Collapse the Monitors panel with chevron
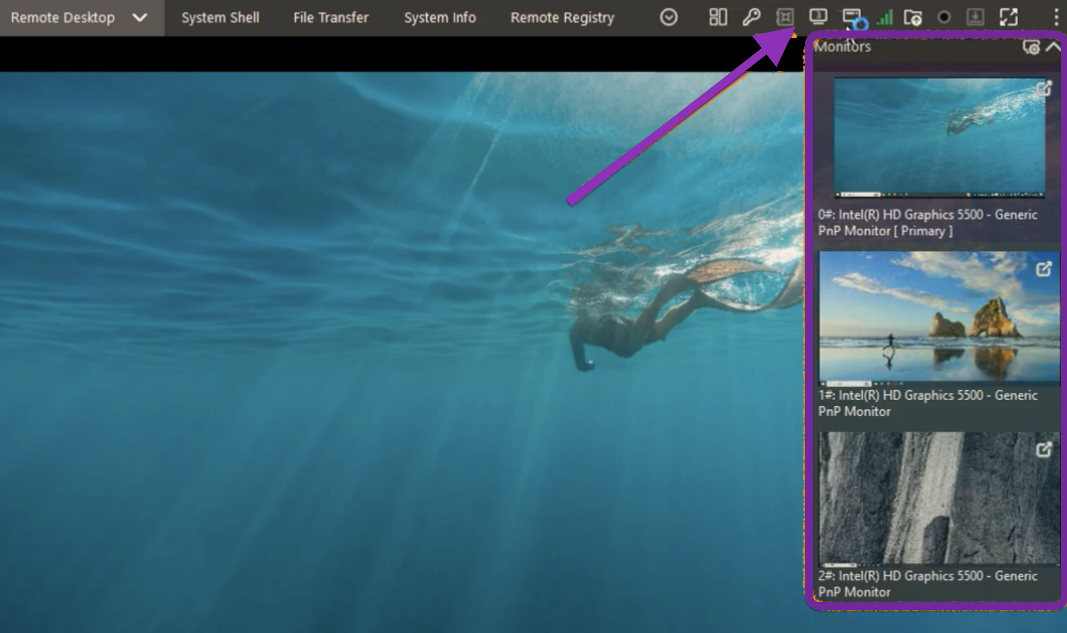This screenshot has height=633, width=1067. [1053, 46]
